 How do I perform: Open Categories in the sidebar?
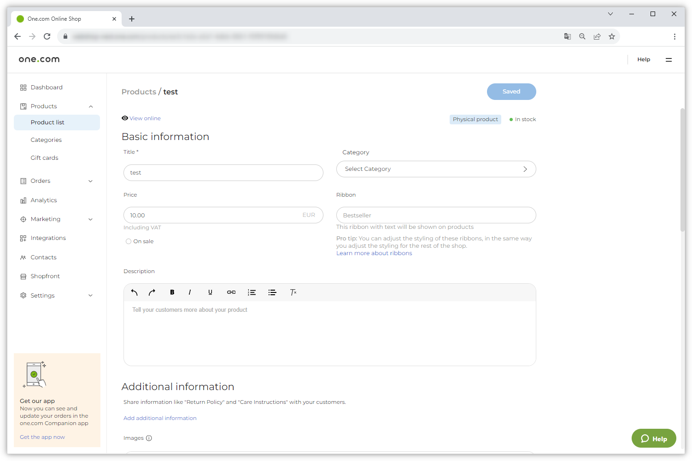(46, 140)
